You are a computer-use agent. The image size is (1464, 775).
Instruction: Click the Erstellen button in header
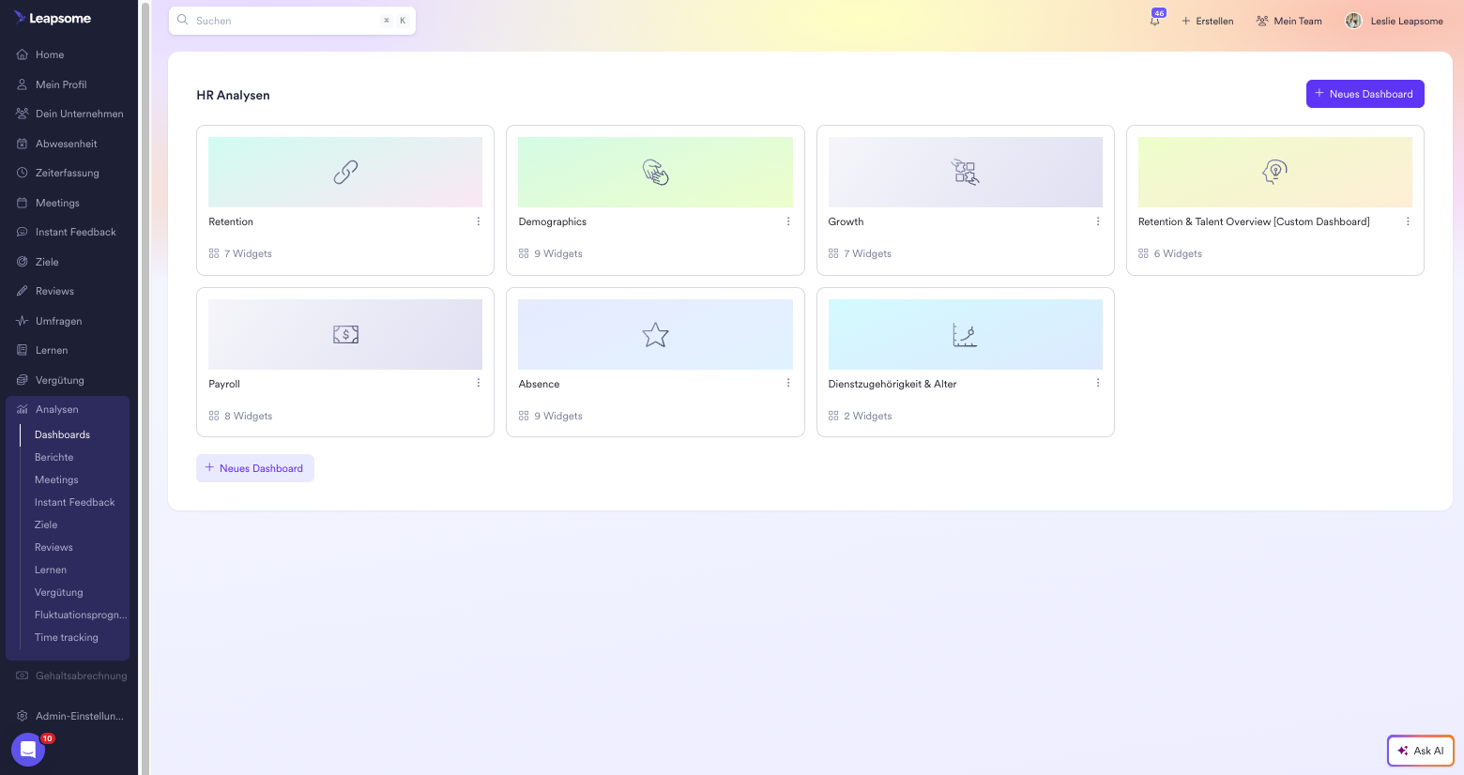1208,21
